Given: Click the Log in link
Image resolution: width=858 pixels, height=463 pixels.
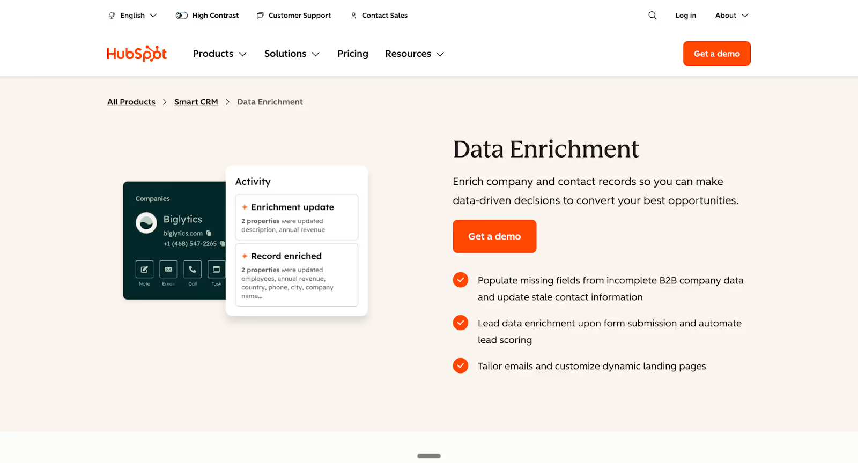Looking at the screenshot, I should pos(685,16).
